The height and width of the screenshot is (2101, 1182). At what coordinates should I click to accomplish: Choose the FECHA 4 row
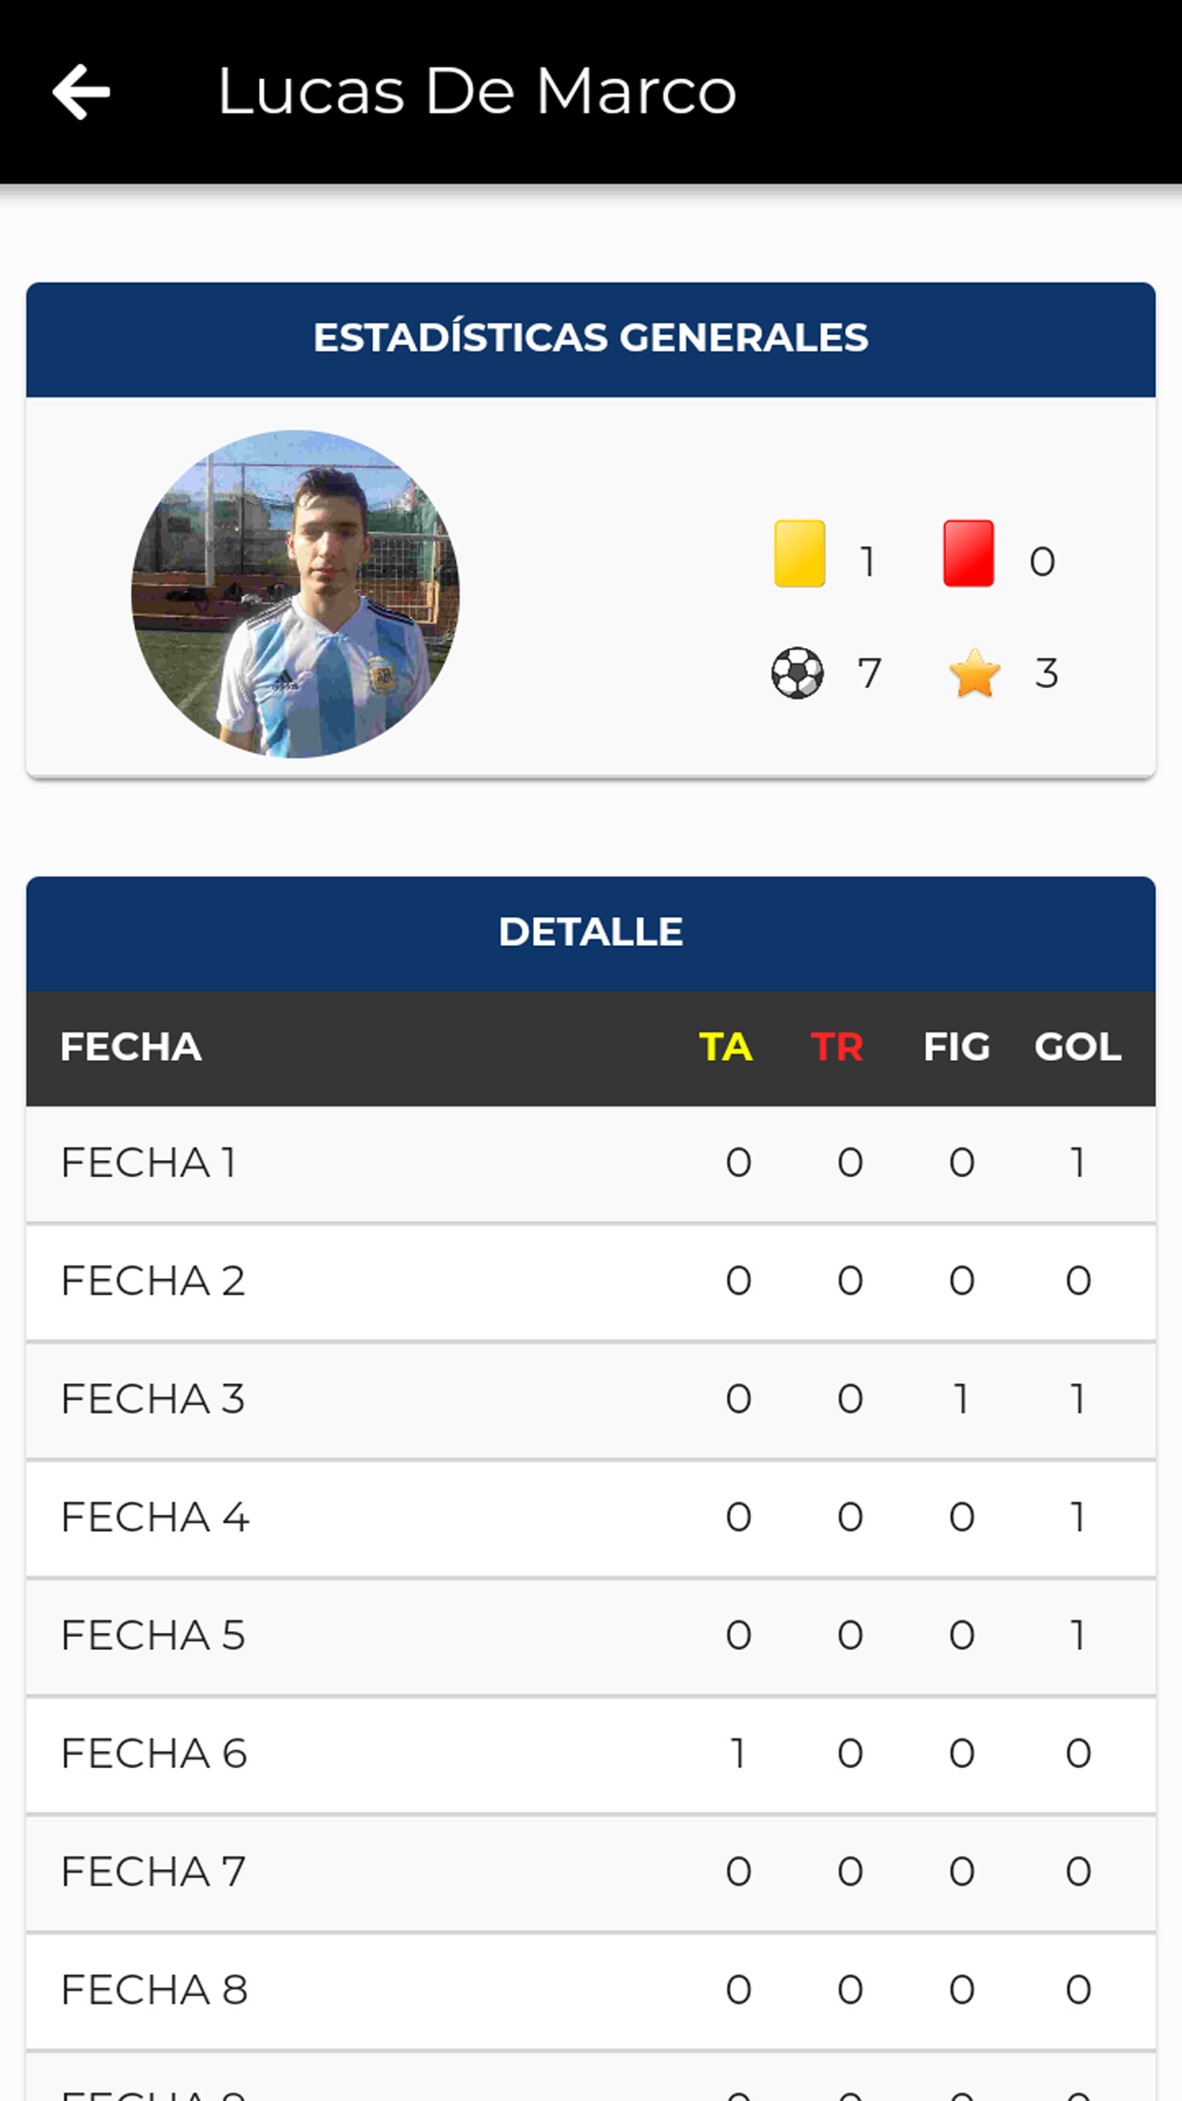pos(591,1518)
